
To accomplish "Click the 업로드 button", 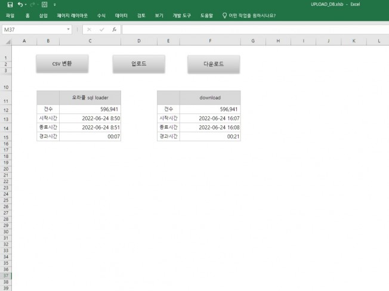I will 138,64.
